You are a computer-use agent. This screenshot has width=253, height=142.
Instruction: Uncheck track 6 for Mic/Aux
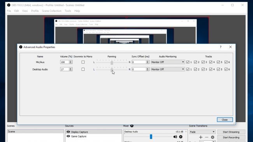coord(226,62)
